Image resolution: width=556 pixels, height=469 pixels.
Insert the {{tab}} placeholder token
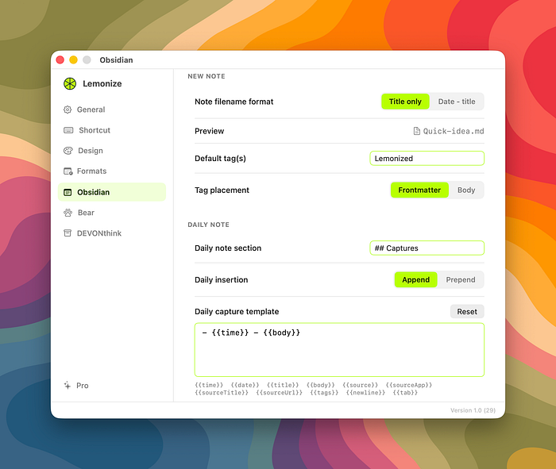(405, 393)
